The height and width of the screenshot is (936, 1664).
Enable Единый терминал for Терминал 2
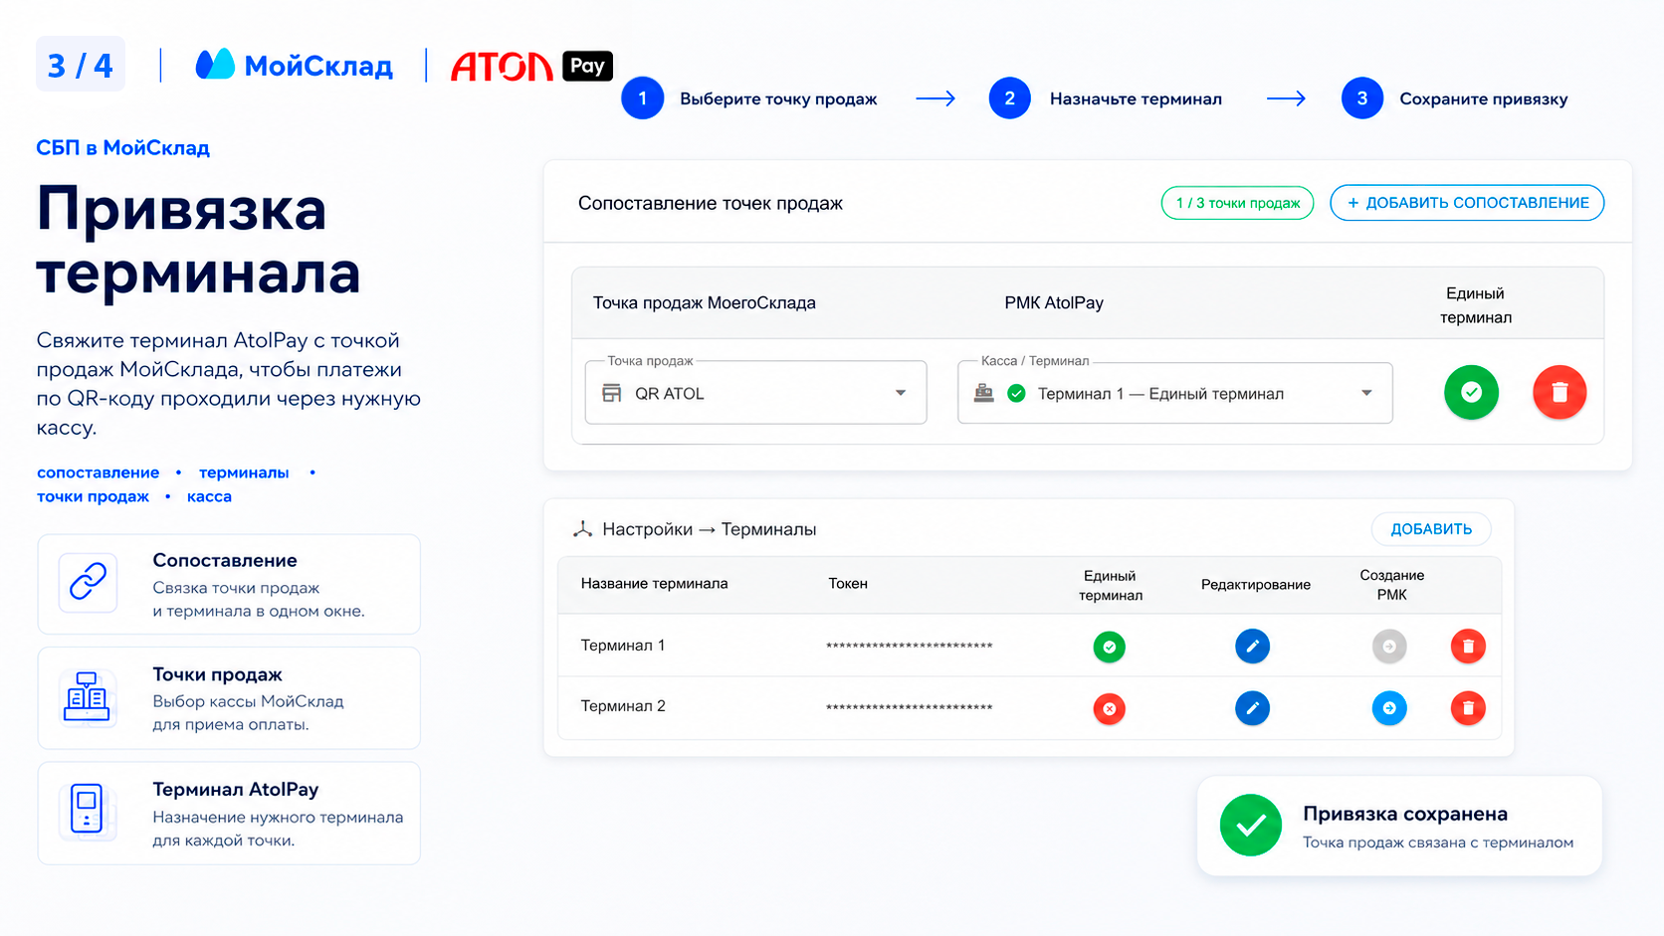1109,708
